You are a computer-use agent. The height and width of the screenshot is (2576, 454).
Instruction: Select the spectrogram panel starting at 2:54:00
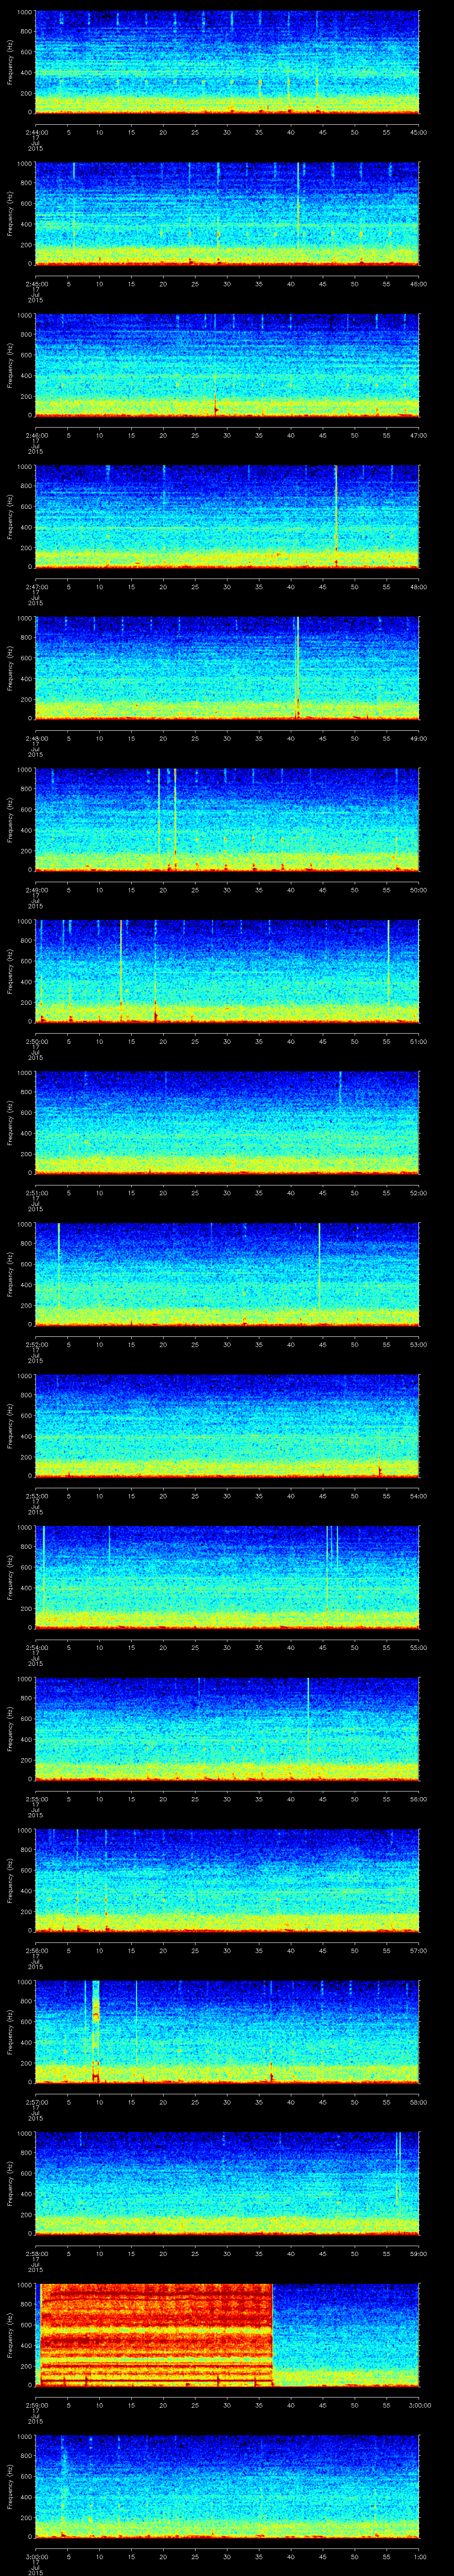click(227, 1577)
